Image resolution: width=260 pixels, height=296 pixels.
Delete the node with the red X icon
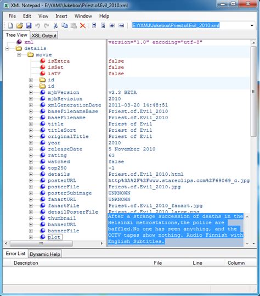tap(83, 25)
